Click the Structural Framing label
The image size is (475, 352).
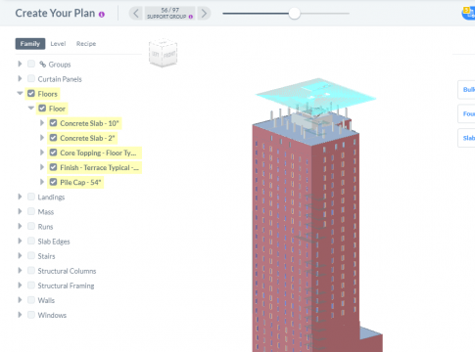66,286
